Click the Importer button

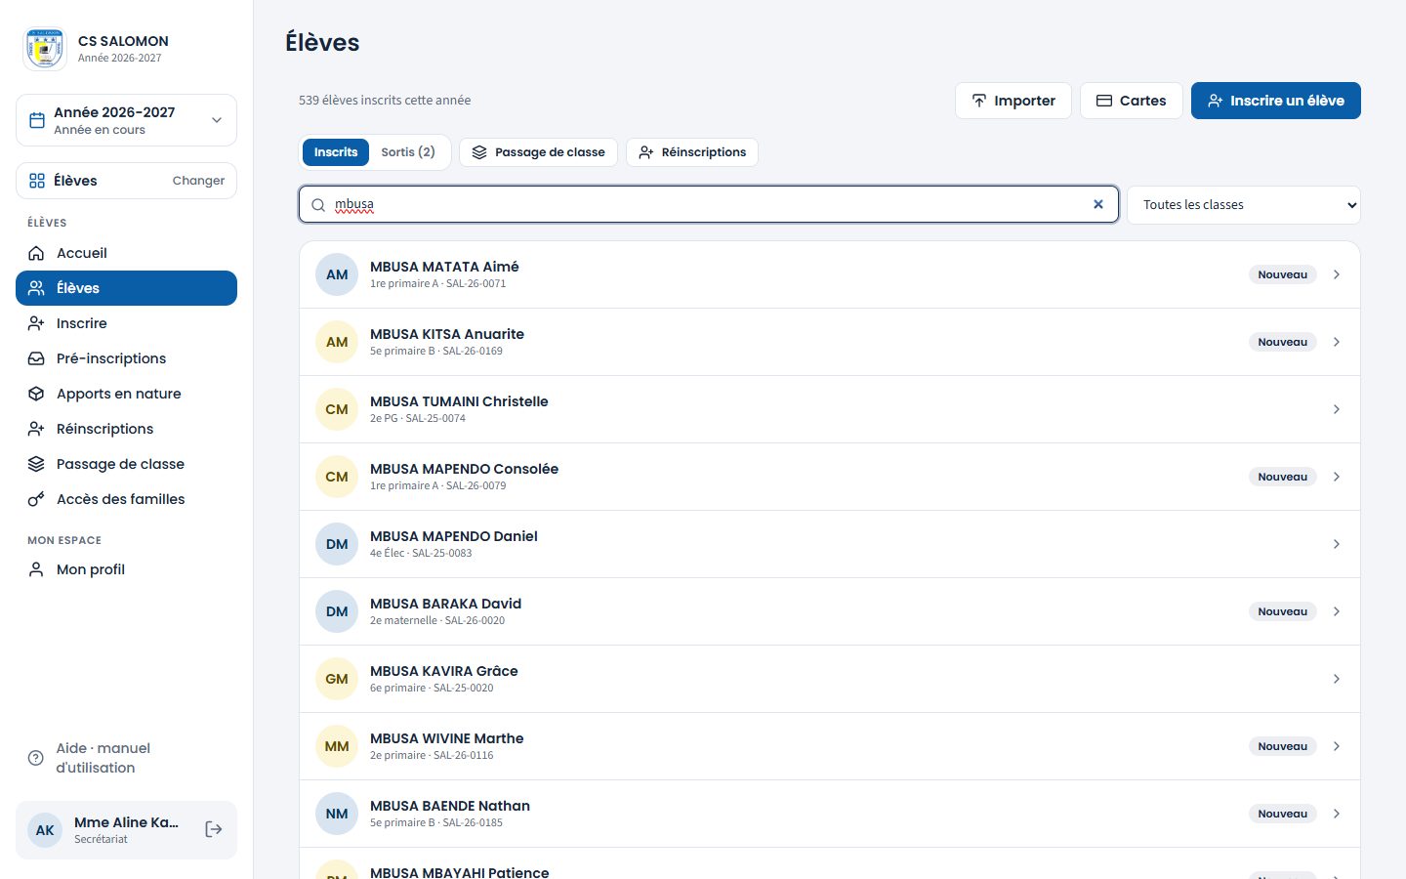(x=1013, y=101)
